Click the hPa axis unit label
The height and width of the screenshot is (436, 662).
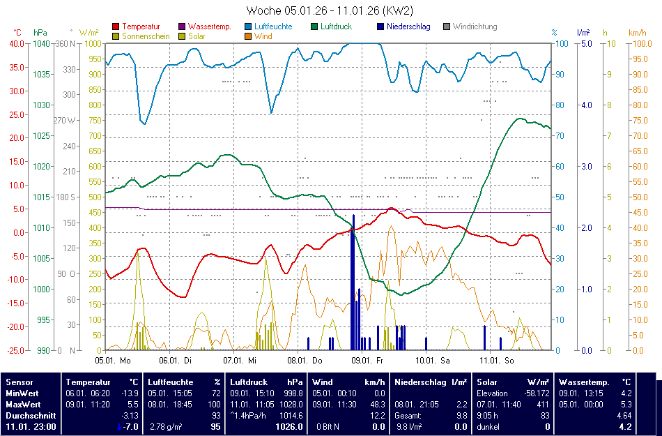click(x=40, y=33)
